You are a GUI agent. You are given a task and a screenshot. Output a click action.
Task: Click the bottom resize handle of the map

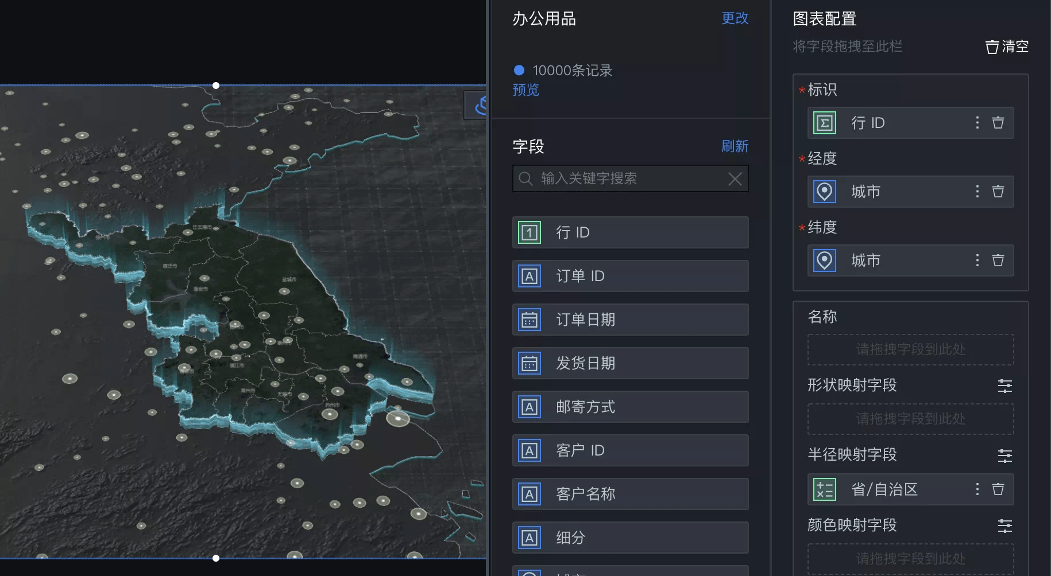[216, 558]
